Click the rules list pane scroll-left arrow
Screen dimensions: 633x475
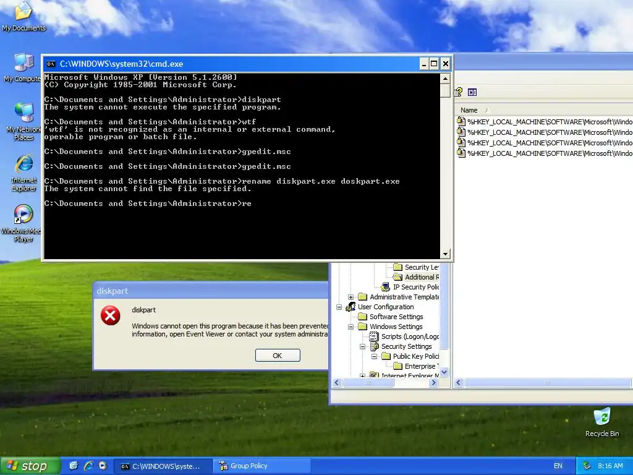(459, 382)
